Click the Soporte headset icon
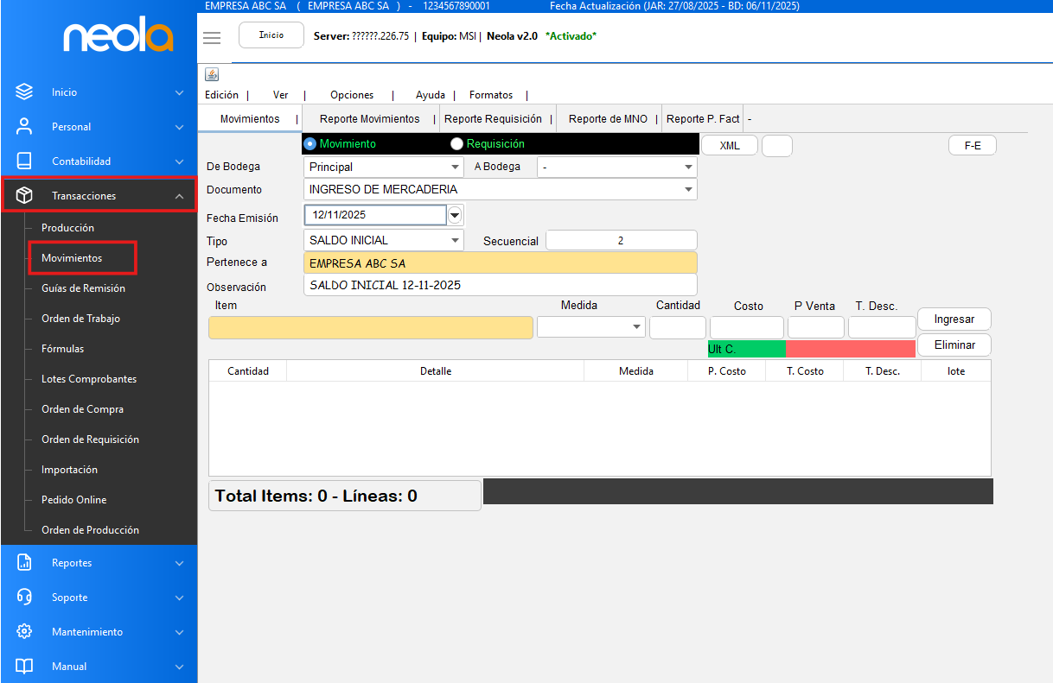Viewport: 1053px width, 683px height. click(24, 598)
